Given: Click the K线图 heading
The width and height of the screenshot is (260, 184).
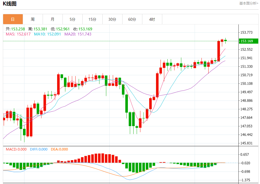Looking at the screenshot, I should coord(10,4).
